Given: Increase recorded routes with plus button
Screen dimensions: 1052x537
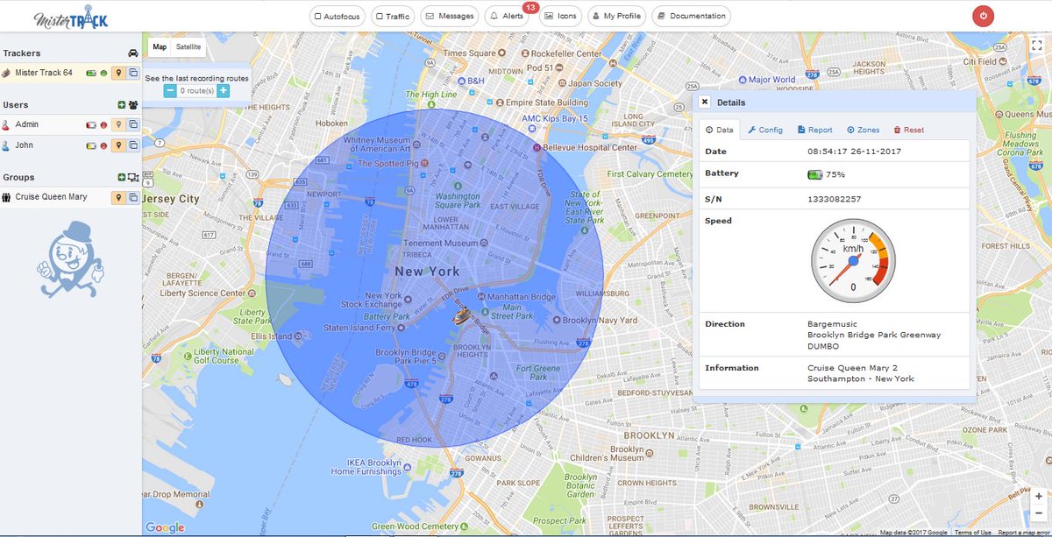Looking at the screenshot, I should tap(224, 90).
